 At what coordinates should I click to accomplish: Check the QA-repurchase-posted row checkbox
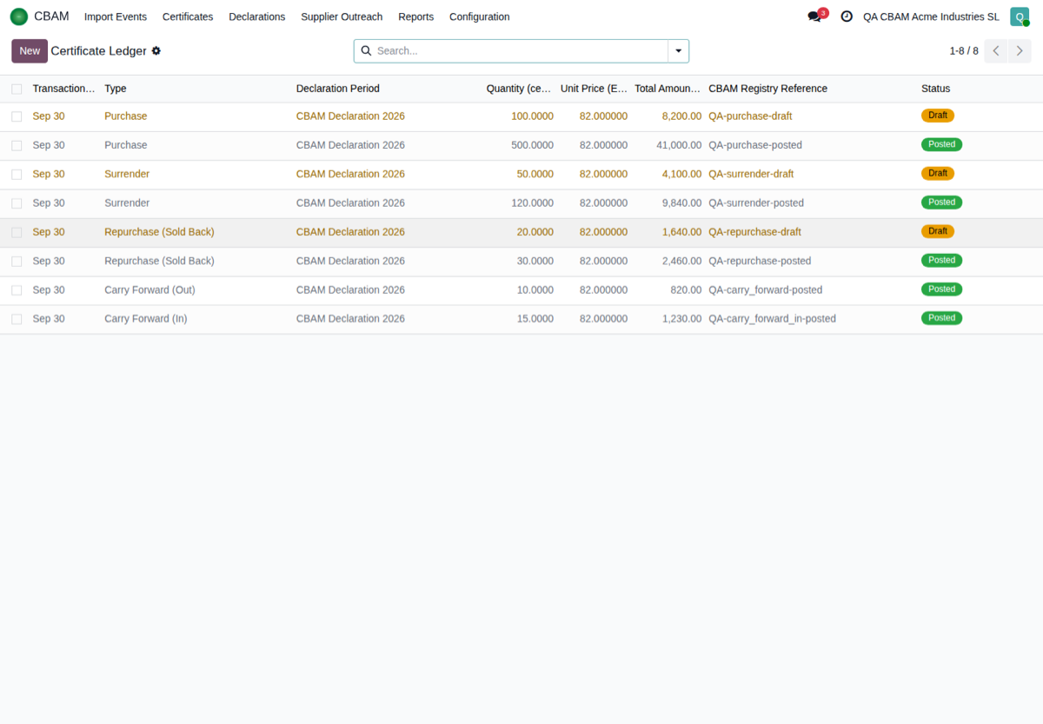pos(17,261)
